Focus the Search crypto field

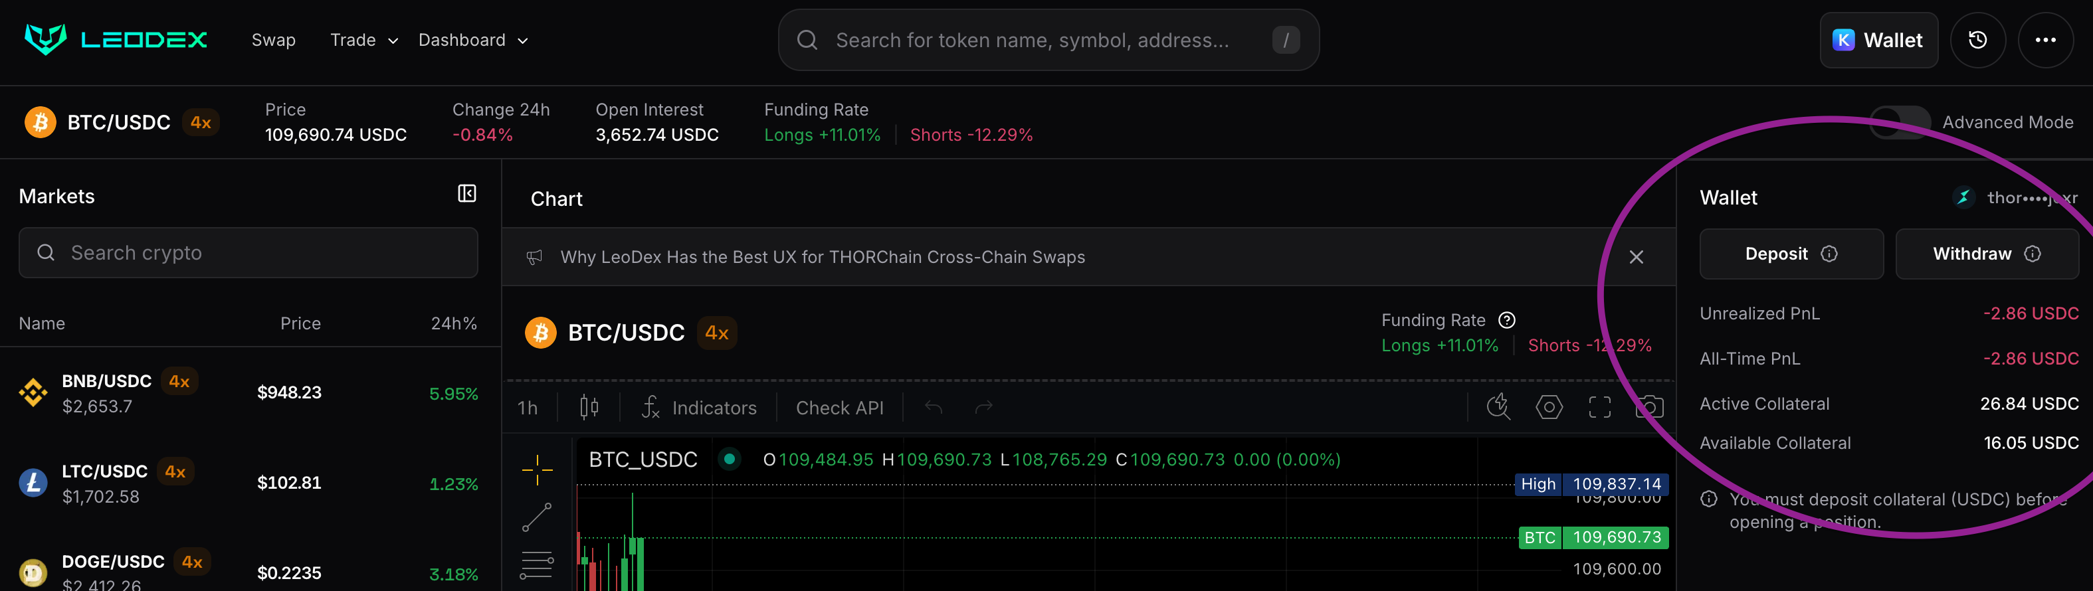[249, 253]
